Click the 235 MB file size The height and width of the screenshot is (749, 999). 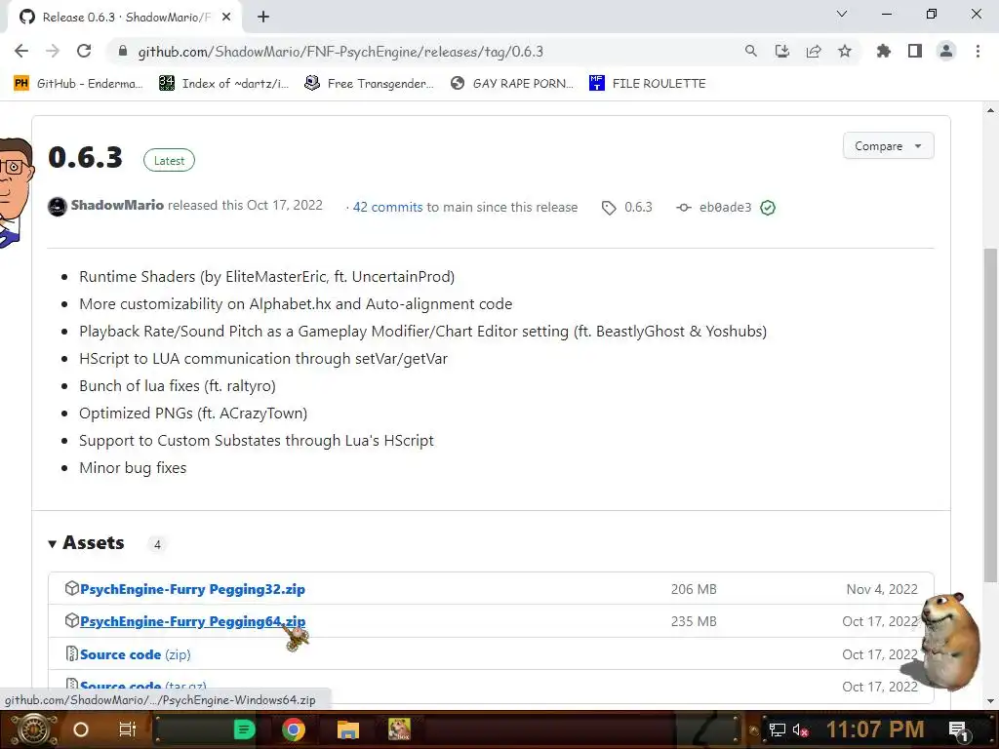click(x=694, y=621)
